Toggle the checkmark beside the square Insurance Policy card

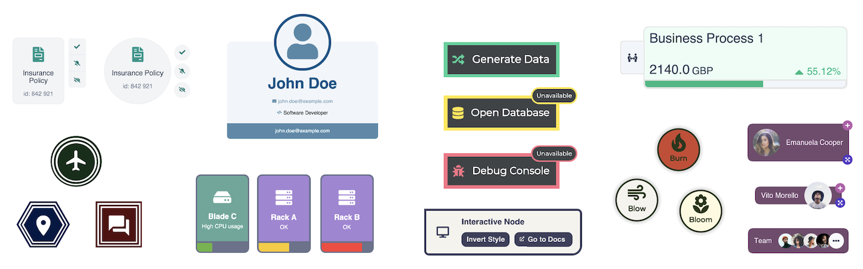77,46
